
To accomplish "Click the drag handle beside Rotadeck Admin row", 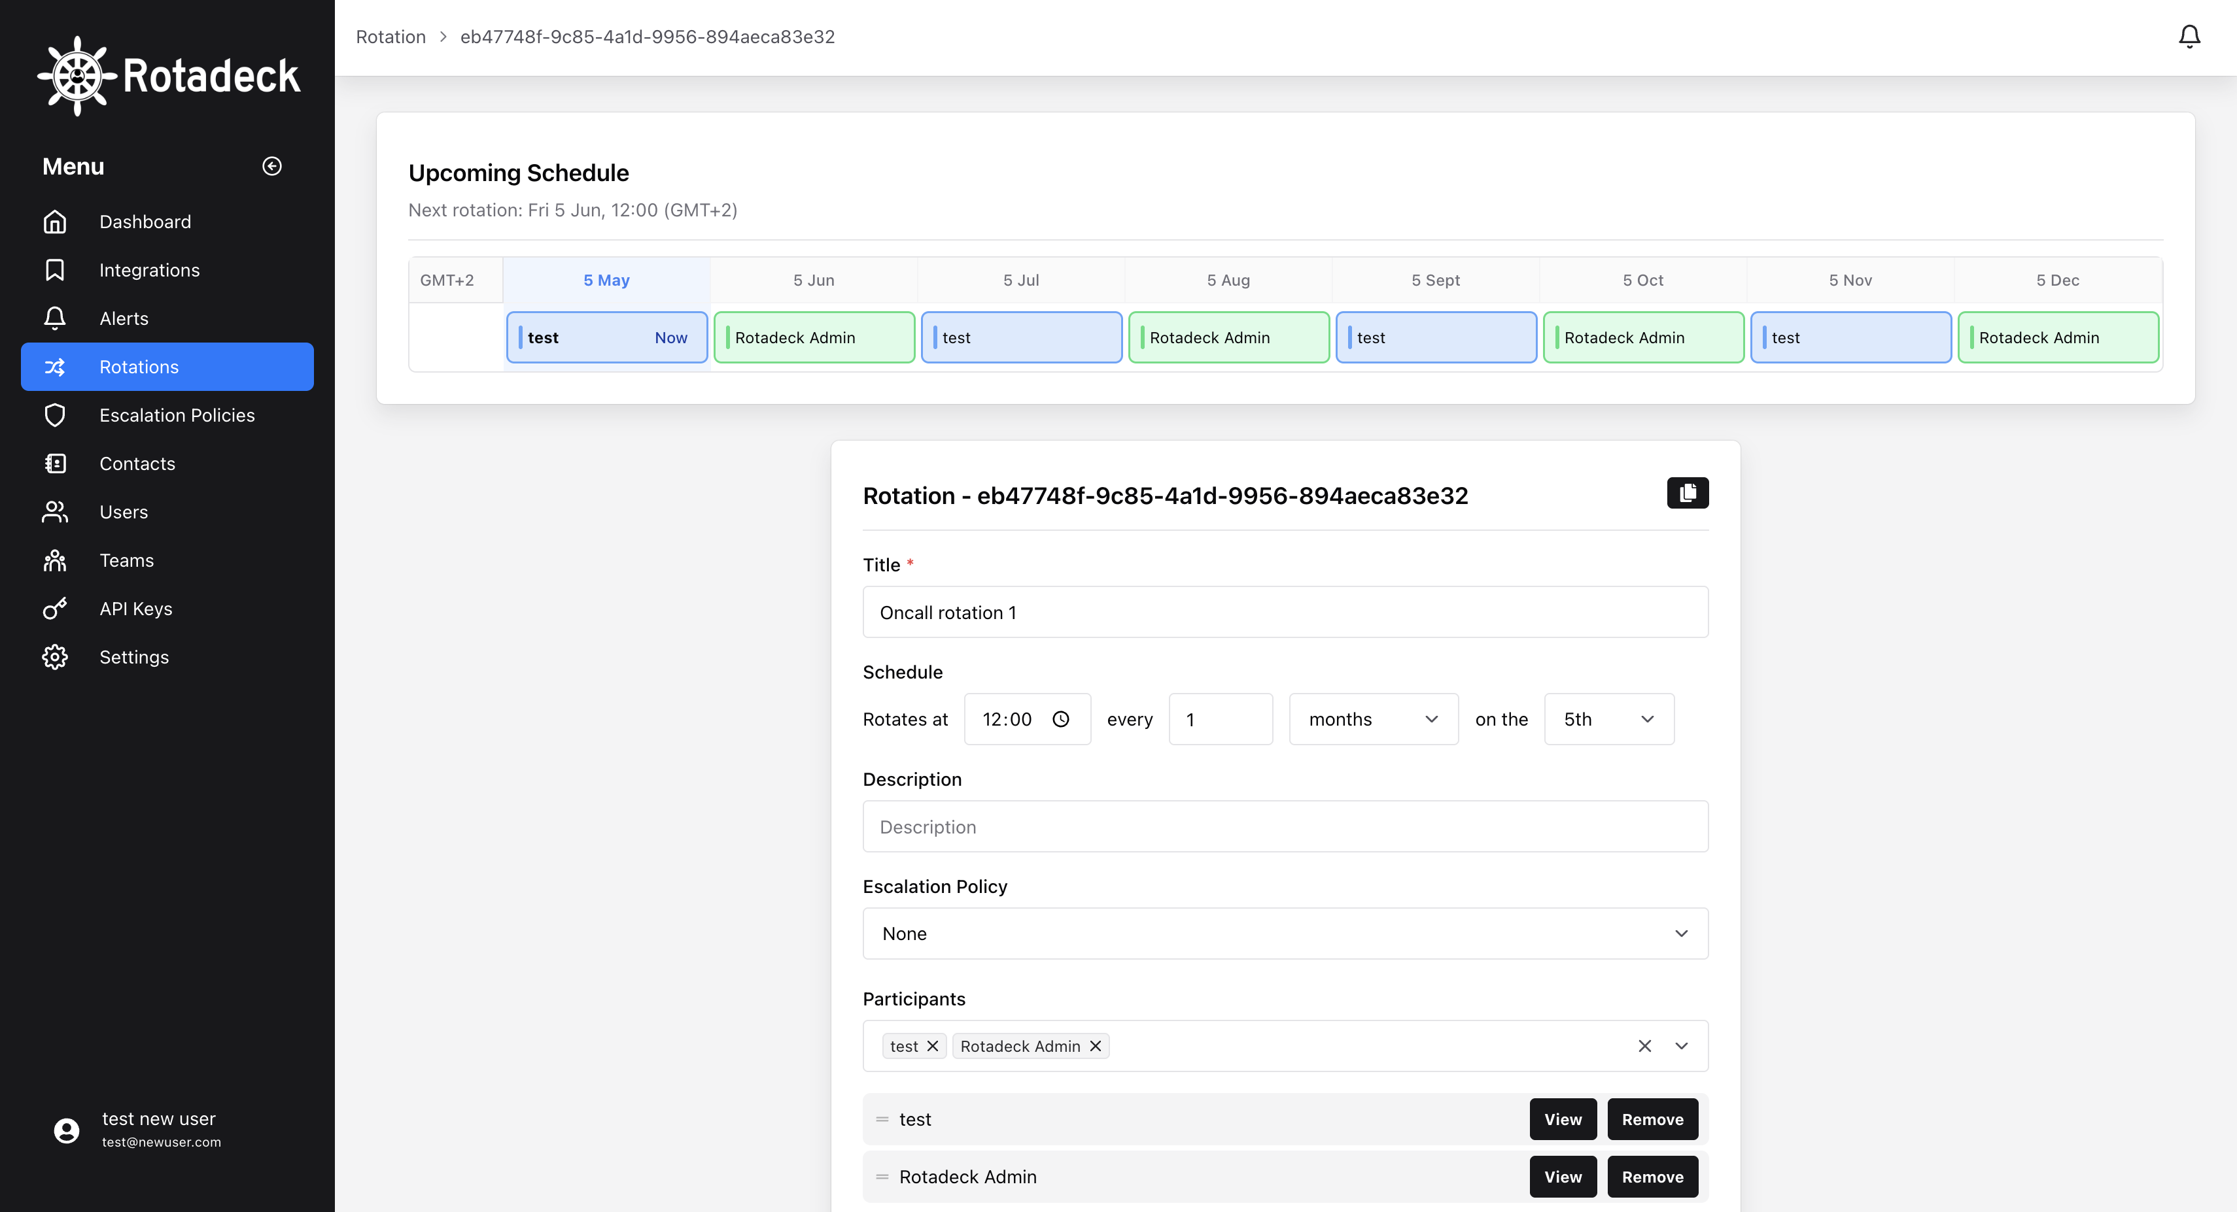I will click(x=882, y=1177).
